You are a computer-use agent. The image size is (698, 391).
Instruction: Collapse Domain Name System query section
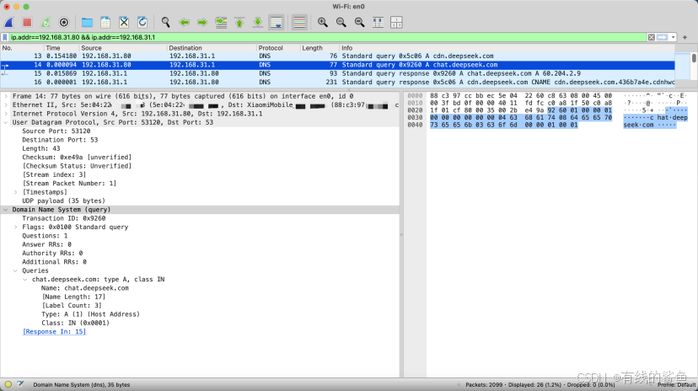6,210
